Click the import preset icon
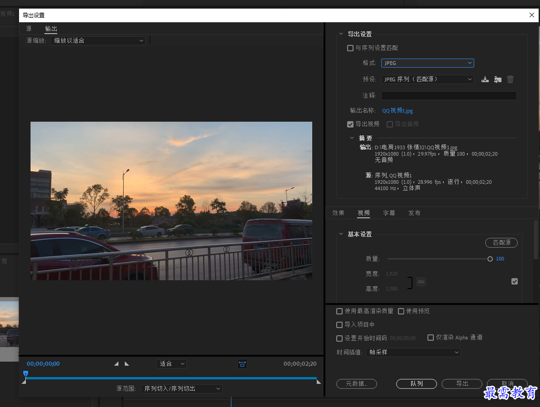This screenshot has height=407, width=540. point(498,79)
